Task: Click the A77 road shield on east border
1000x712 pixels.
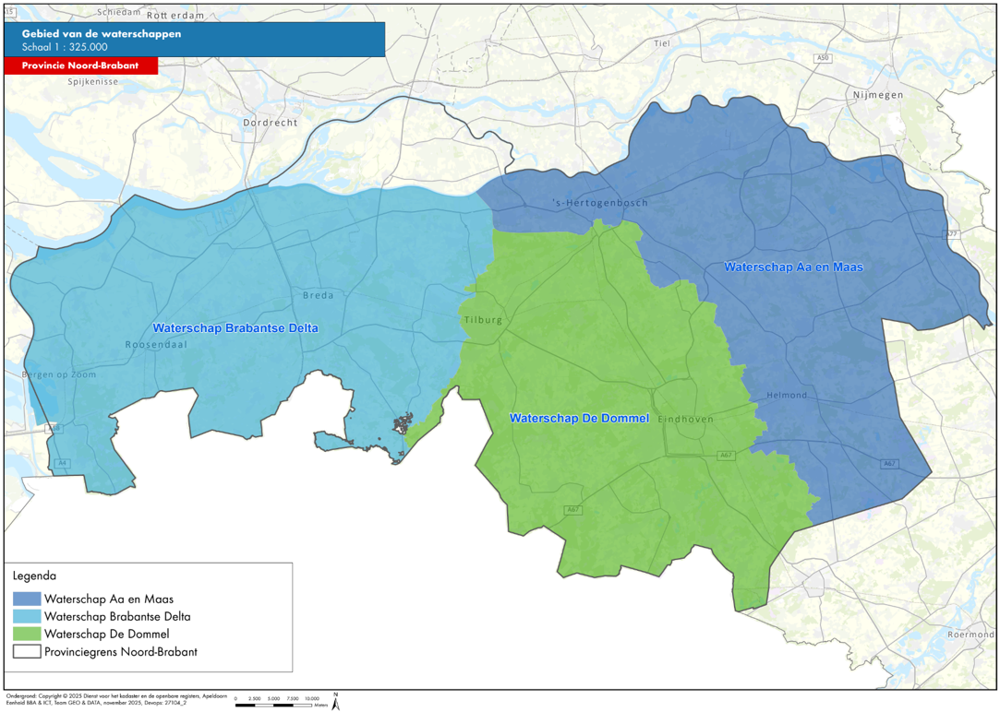Action: click(x=952, y=234)
